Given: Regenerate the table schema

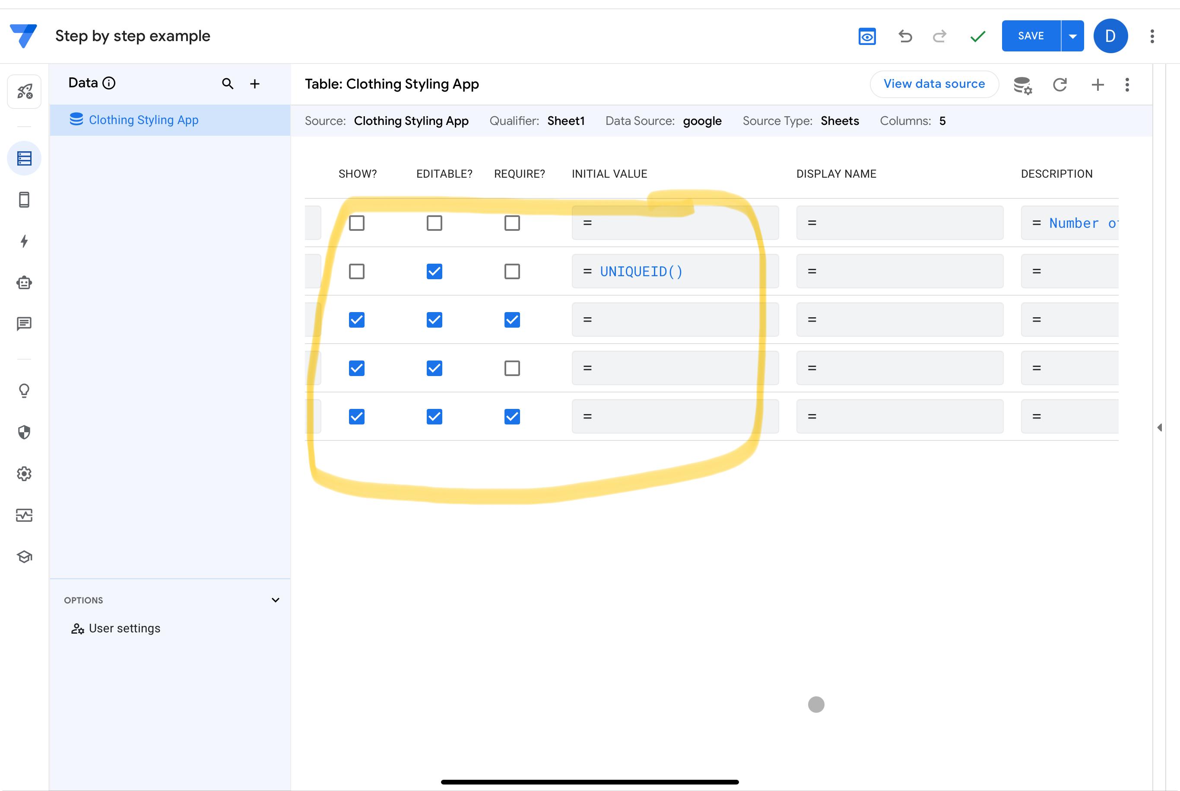Looking at the screenshot, I should [1060, 85].
